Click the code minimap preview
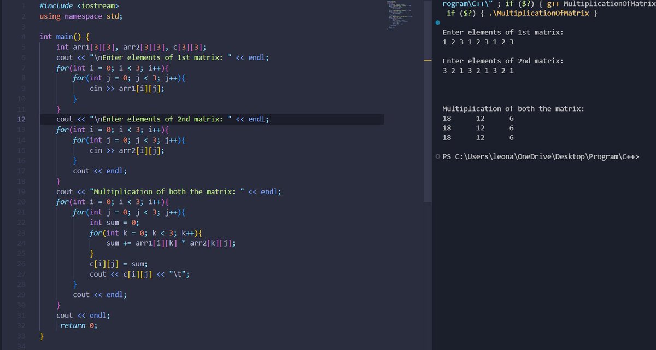Screen dimensions: 656x350 tap(399, 16)
